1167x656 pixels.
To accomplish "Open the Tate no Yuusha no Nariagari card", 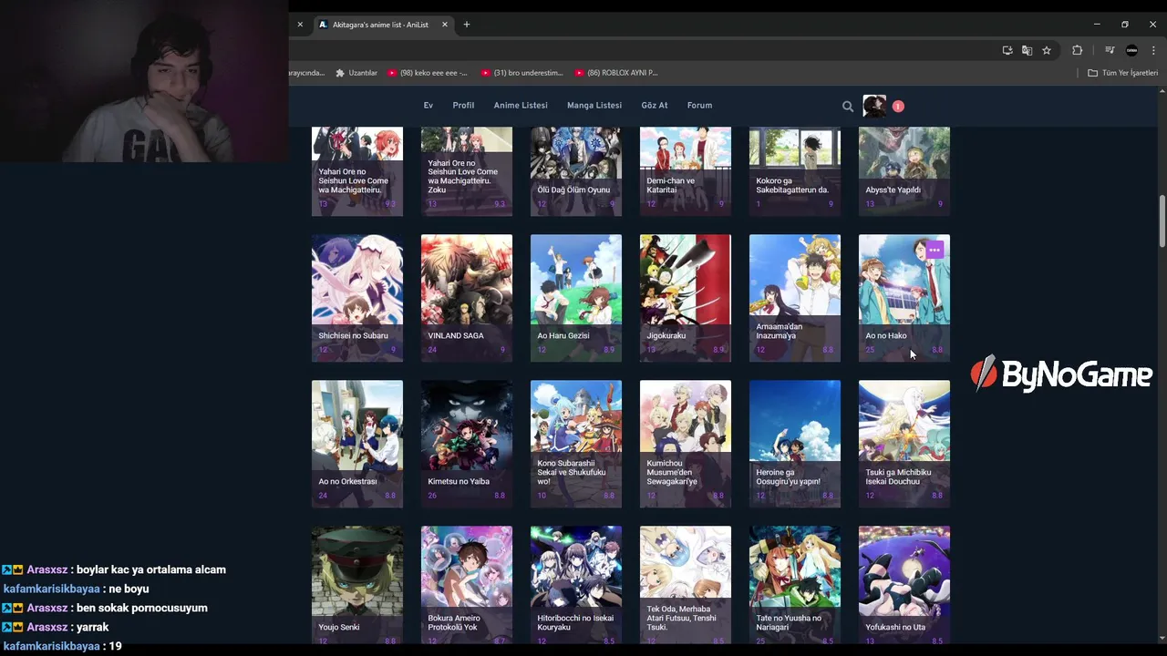I will [795, 586].
